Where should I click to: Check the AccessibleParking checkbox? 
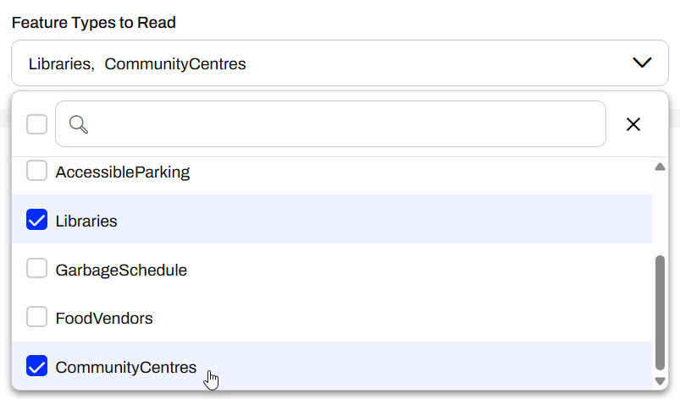click(x=36, y=172)
